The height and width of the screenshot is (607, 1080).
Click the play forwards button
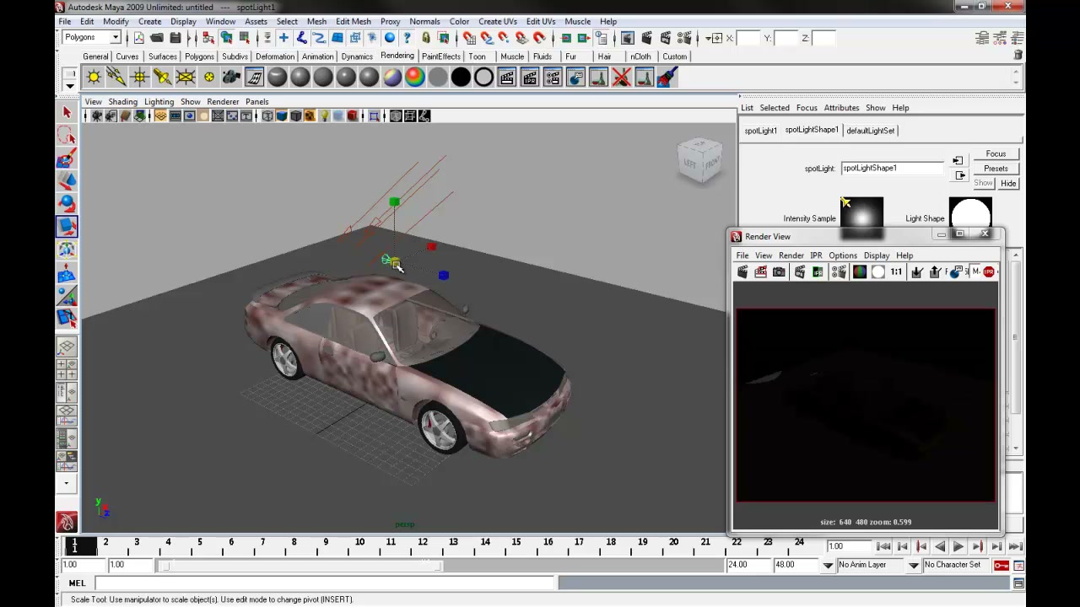tap(958, 547)
